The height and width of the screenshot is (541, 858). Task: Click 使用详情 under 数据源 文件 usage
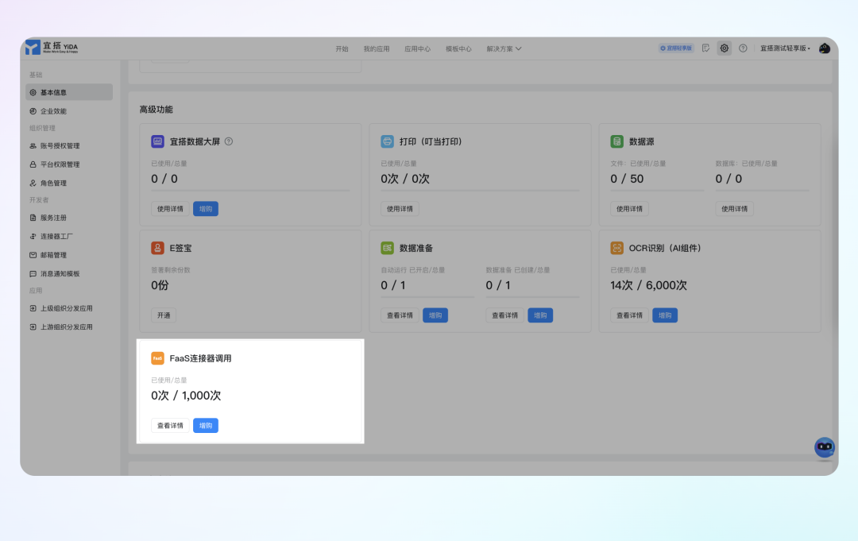pyautogui.click(x=629, y=209)
